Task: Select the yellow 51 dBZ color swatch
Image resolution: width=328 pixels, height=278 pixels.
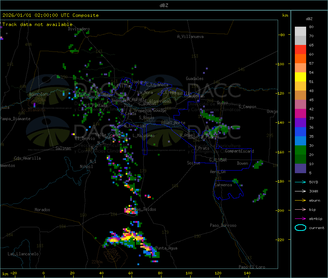Action: click(300, 77)
